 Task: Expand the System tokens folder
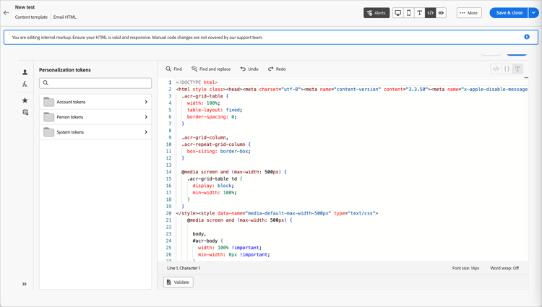coord(95,132)
